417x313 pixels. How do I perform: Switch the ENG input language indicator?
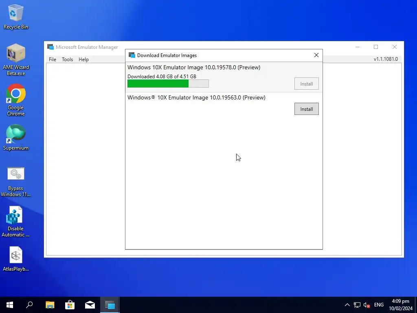point(379,305)
